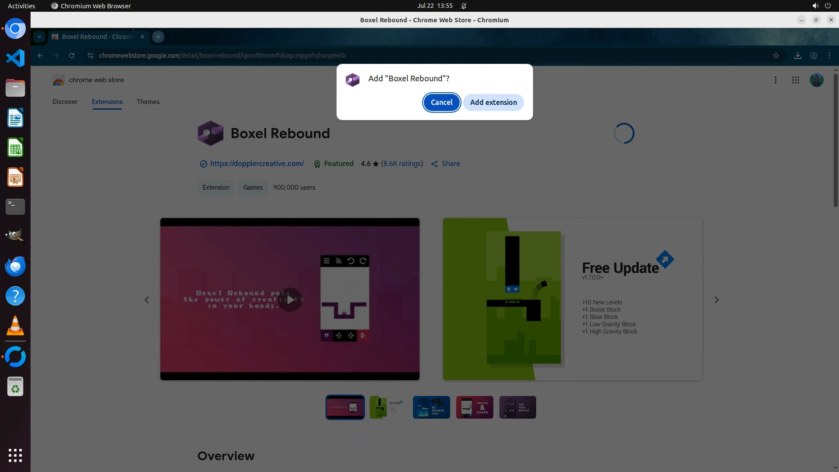Image resolution: width=839 pixels, height=472 pixels.
Task: Bookmark this page with star icon
Action: coord(776,56)
